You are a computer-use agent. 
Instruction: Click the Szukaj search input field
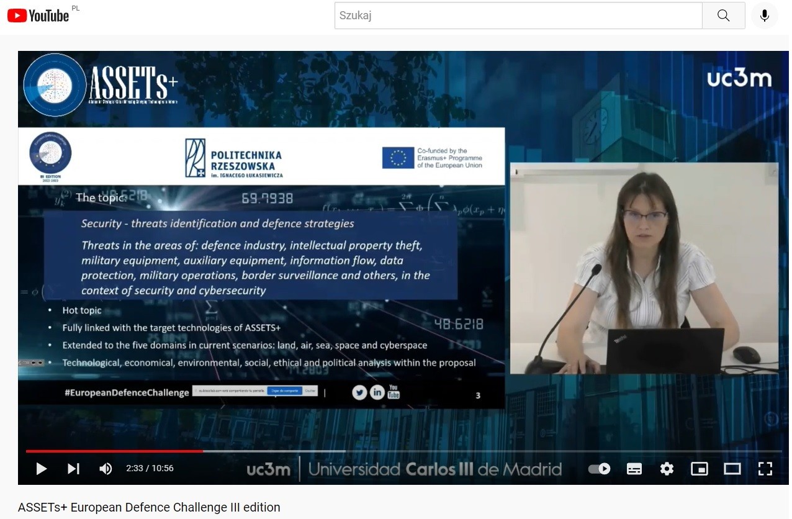click(x=518, y=16)
